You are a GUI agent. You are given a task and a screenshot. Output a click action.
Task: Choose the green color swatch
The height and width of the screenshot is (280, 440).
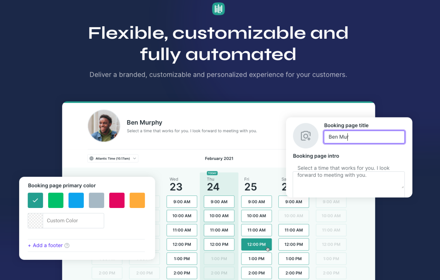(x=56, y=201)
